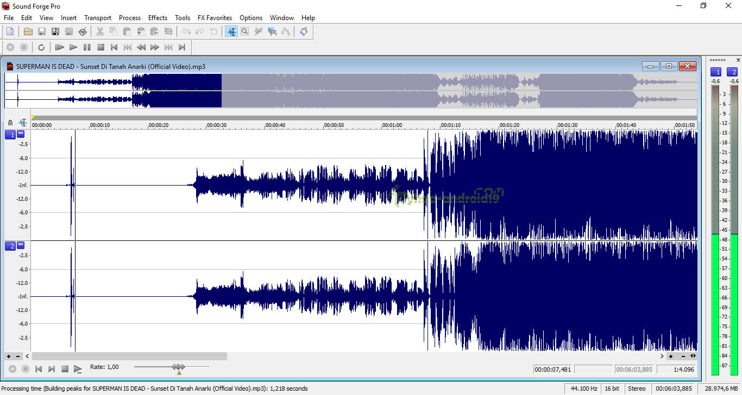Click the Redo toolbar icon
Viewport: 742px width, 395px height.
click(x=200, y=31)
